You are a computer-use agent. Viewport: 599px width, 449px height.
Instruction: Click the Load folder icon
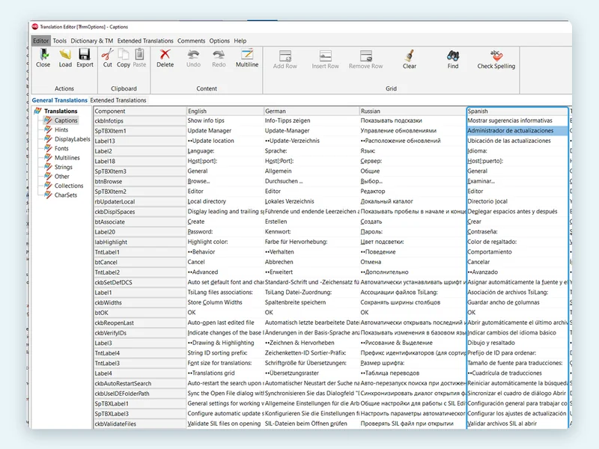point(65,55)
